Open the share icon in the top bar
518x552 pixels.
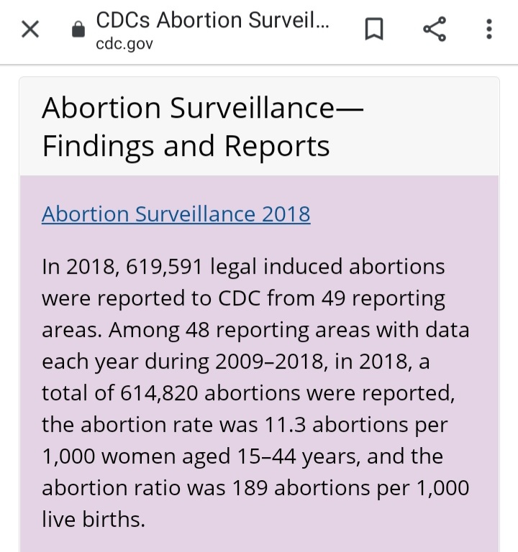click(435, 29)
